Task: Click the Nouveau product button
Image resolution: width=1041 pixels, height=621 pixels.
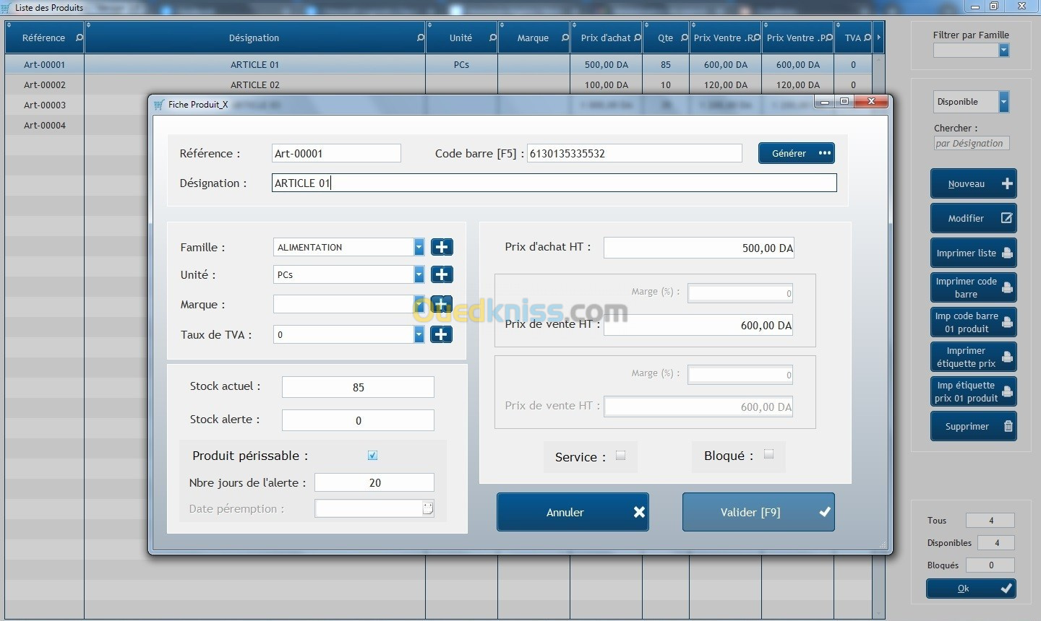Action: [x=973, y=183]
